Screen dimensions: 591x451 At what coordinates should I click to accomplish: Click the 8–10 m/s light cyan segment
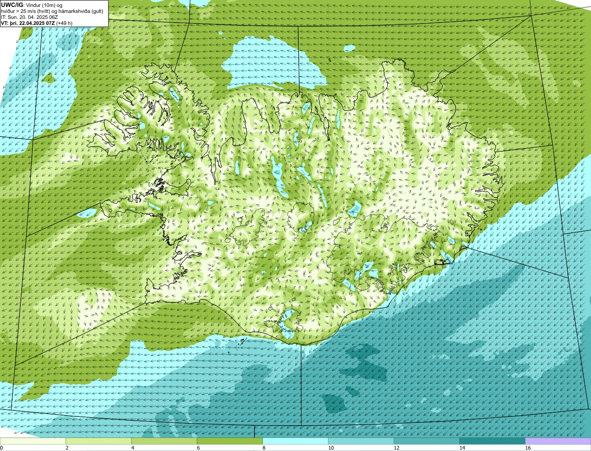tap(295, 441)
